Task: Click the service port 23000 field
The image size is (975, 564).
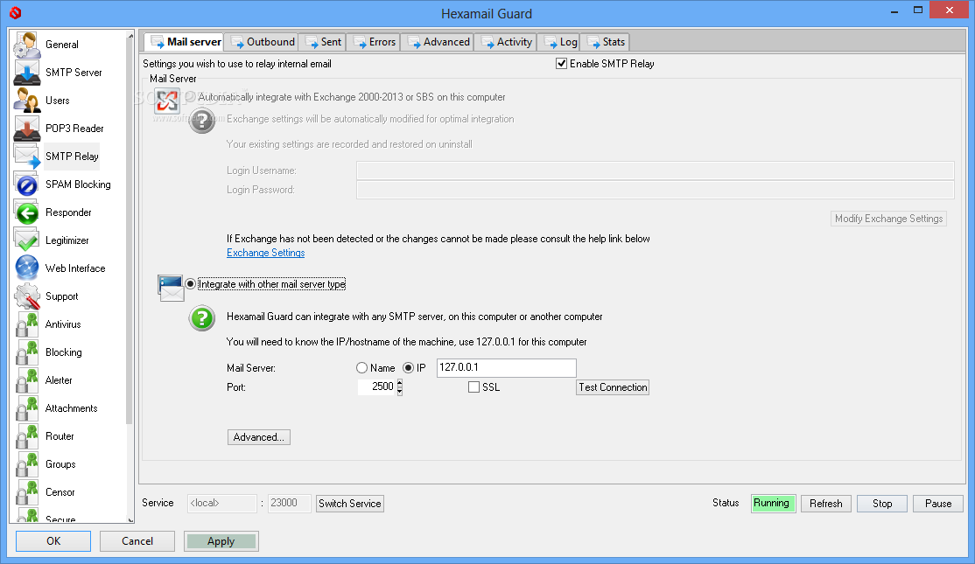Action: pos(289,503)
